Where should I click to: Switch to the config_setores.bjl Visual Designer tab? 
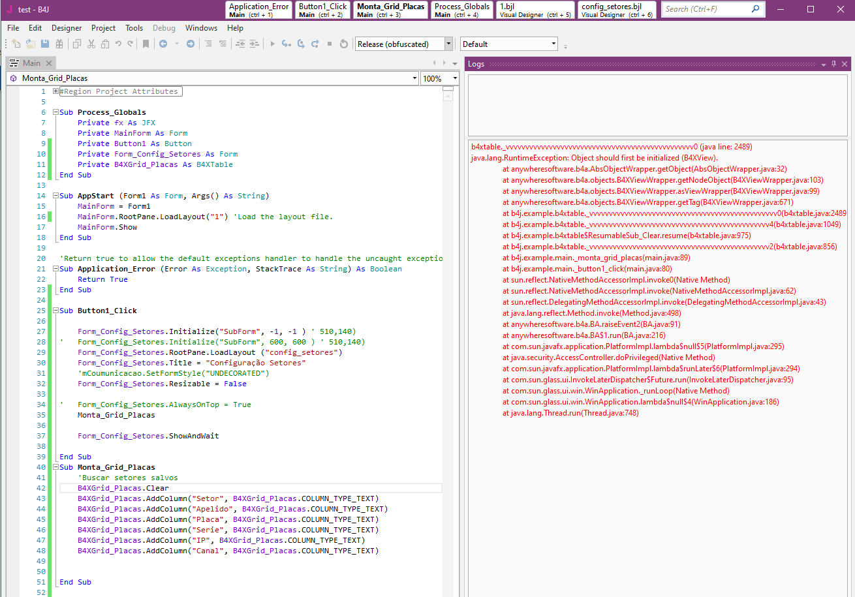(x=616, y=10)
